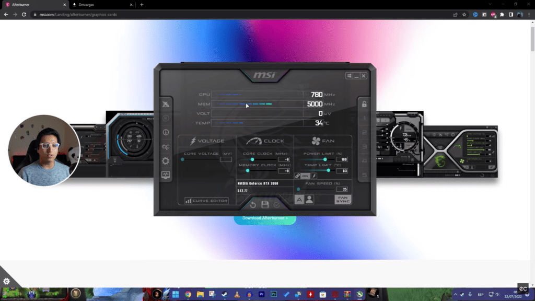Viewport: 535px width, 301px height.
Task: Click the share page icon in address bar
Action: 455,15
